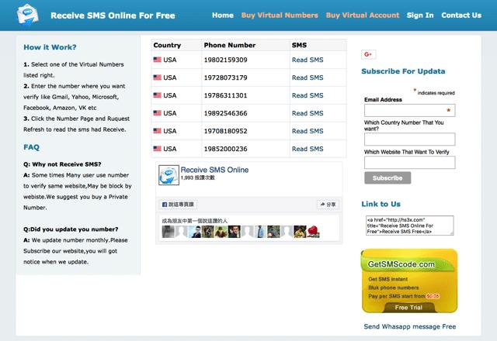Read SMS for number 19852000236
Viewport: 497px width, 341px height.
(308, 149)
